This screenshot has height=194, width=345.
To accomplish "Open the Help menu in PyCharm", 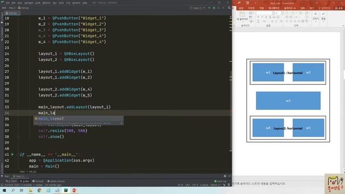I will [85, 3].
